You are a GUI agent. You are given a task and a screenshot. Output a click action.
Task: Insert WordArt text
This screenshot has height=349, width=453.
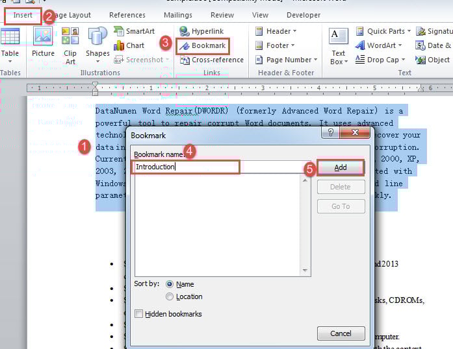(x=378, y=45)
